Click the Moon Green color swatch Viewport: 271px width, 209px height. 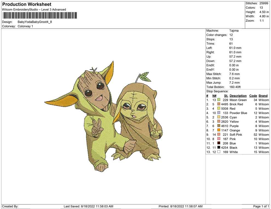(x=219, y=100)
